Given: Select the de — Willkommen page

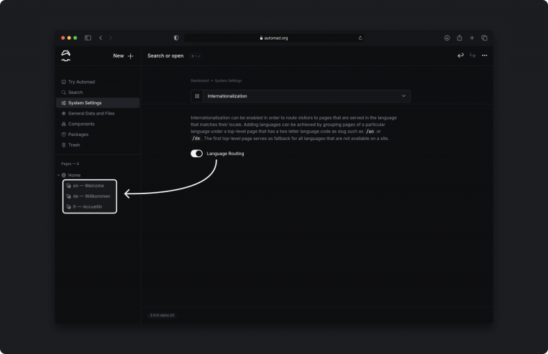Looking at the screenshot, I should [x=91, y=196].
